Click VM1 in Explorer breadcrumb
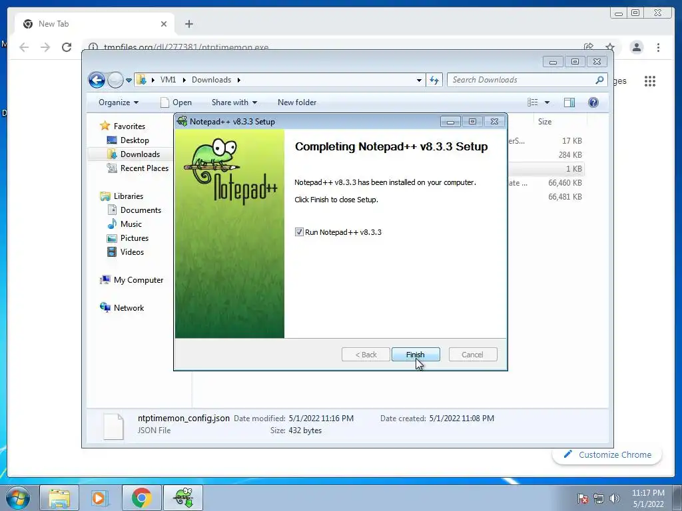Image resolution: width=682 pixels, height=511 pixels. pos(168,80)
